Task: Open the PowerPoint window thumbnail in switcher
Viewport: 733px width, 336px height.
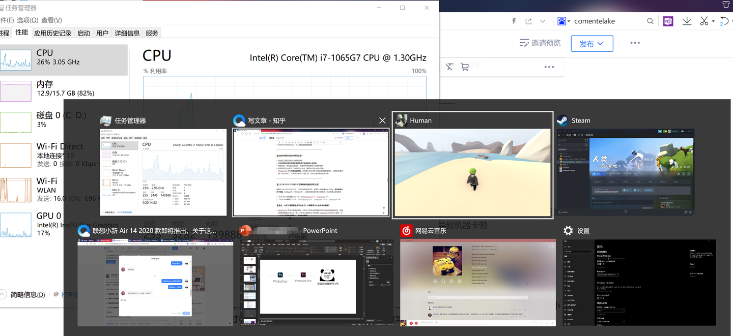Action: [316, 282]
